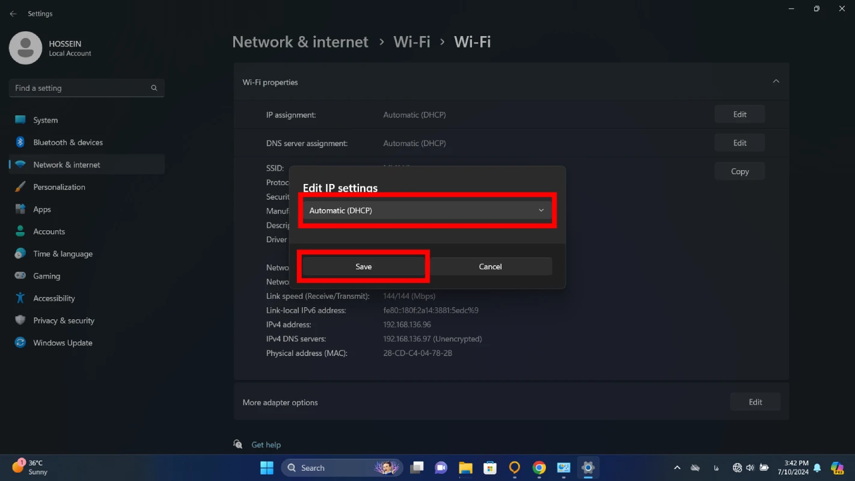Open the Get help link
This screenshot has height=481, width=855.
coord(266,445)
